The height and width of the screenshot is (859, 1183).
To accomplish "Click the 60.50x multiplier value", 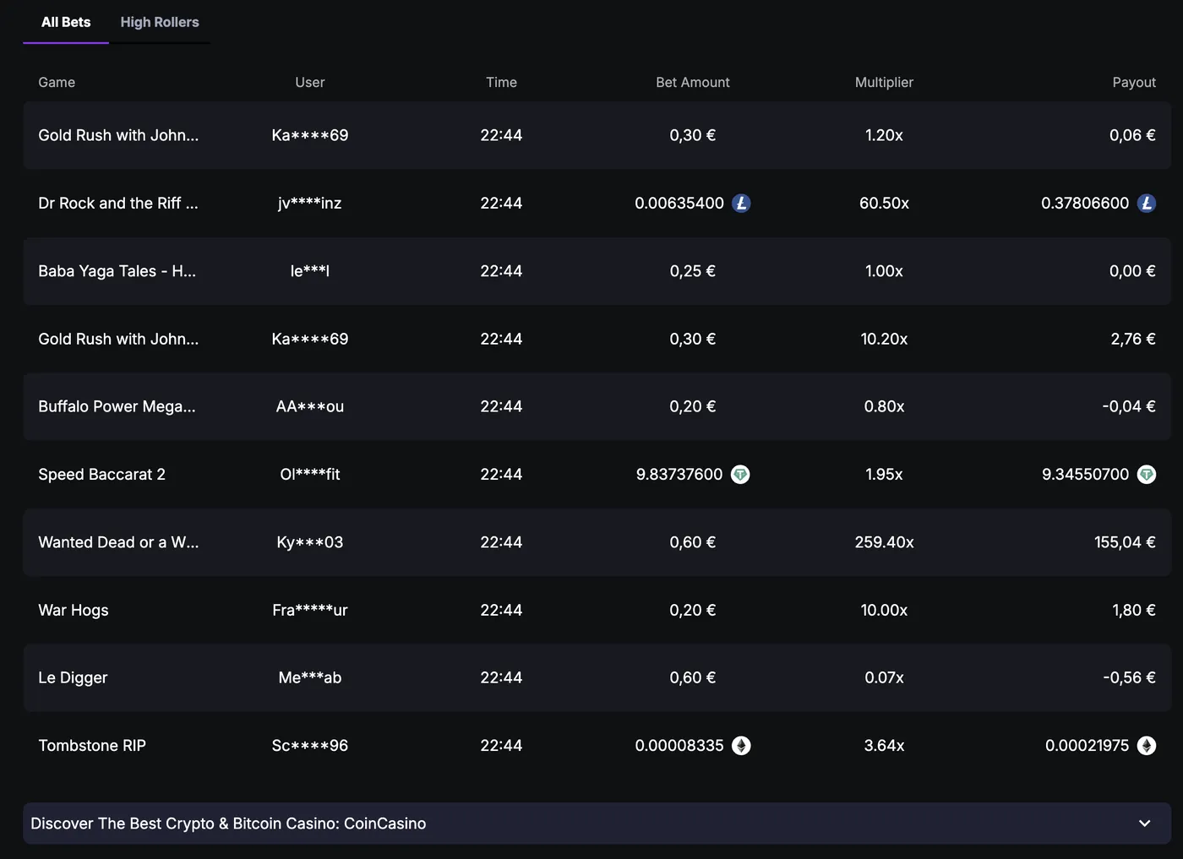I will click(884, 203).
